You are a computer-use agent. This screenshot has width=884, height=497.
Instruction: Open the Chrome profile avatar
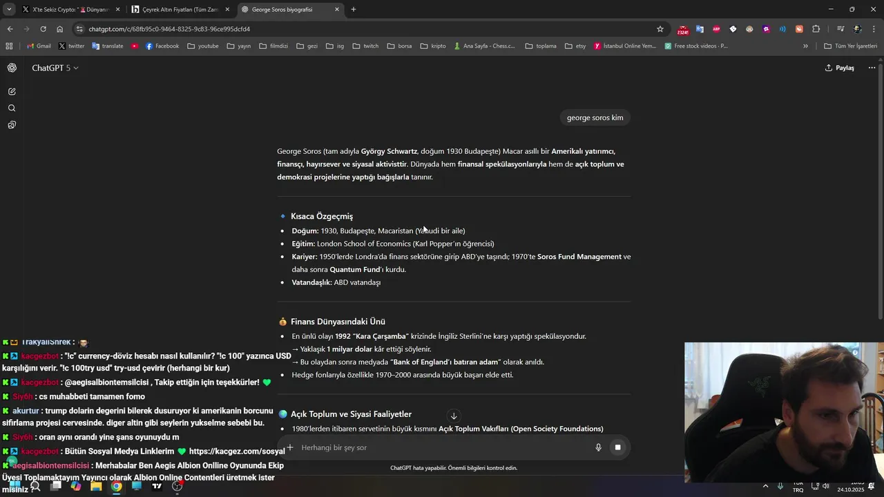click(857, 29)
